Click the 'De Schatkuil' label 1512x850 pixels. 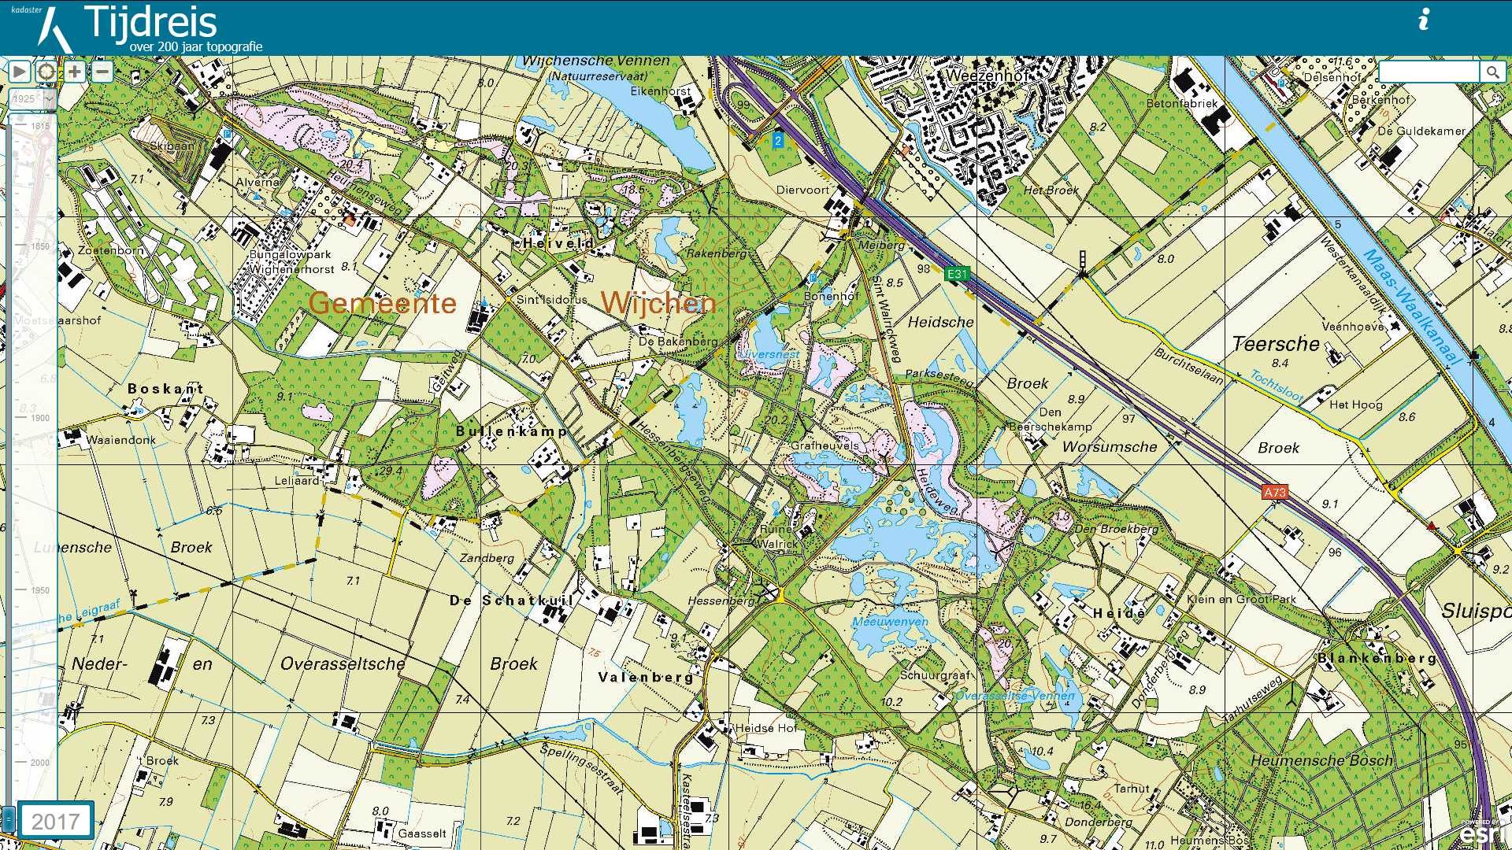pos(511,601)
